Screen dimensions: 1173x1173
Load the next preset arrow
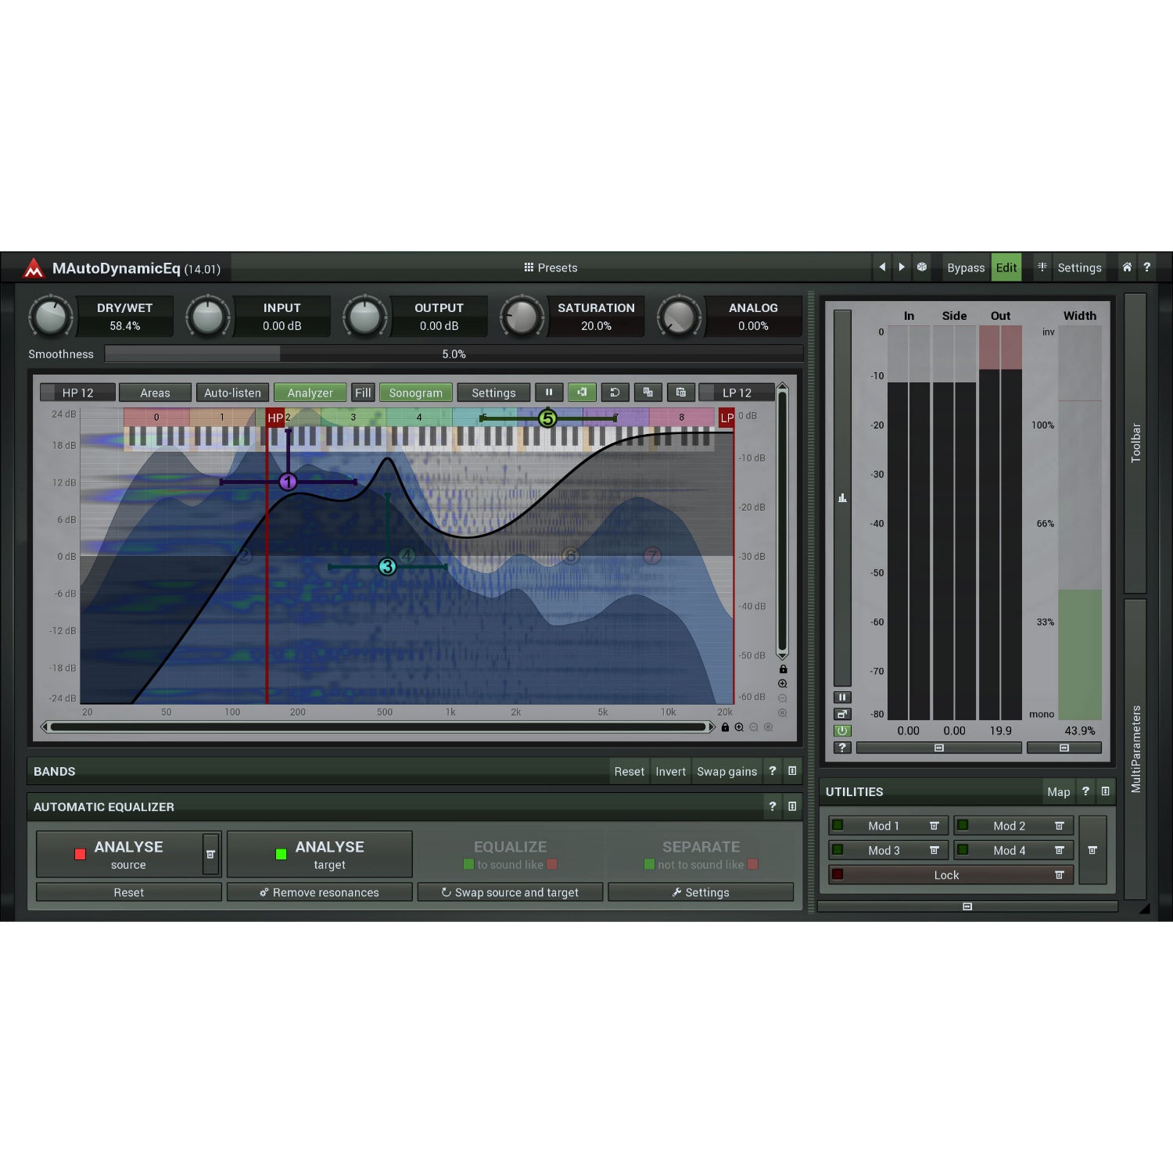click(x=902, y=267)
